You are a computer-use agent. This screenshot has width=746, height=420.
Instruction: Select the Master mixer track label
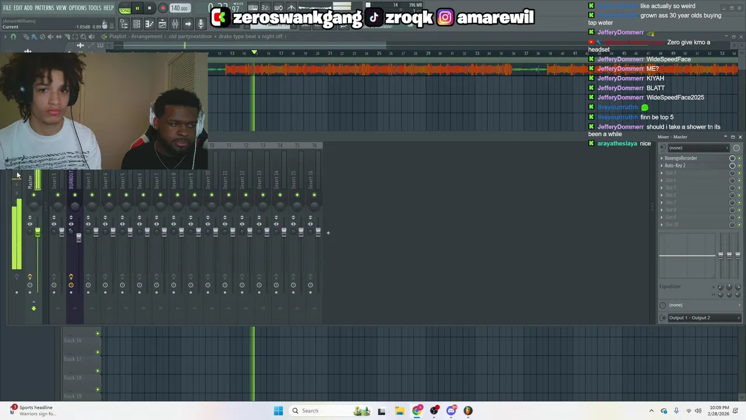[30, 181]
